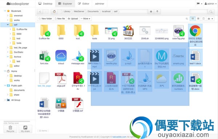Image resolution: width=218 pixels, height=139 pixels.
Task: Switch to the Desktop tab
Action: click(x=45, y=4)
